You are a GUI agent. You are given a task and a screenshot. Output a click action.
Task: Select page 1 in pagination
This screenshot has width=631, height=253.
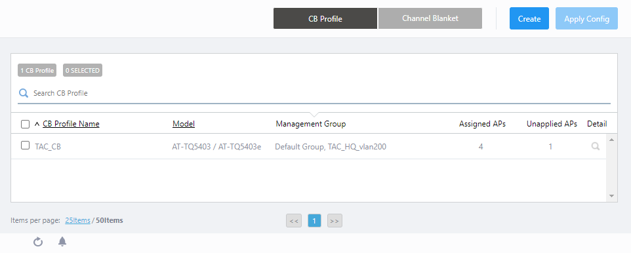tap(315, 221)
